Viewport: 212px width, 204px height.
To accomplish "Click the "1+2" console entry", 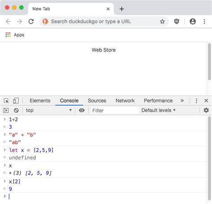I will (x=13, y=119).
